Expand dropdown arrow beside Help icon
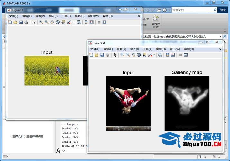This screenshot has width=230, height=161. click(x=169, y=10)
